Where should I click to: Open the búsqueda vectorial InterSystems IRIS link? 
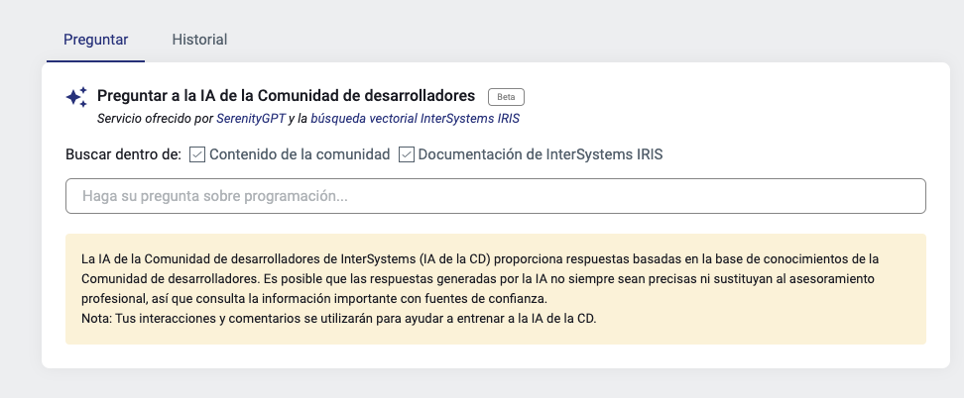(415, 118)
